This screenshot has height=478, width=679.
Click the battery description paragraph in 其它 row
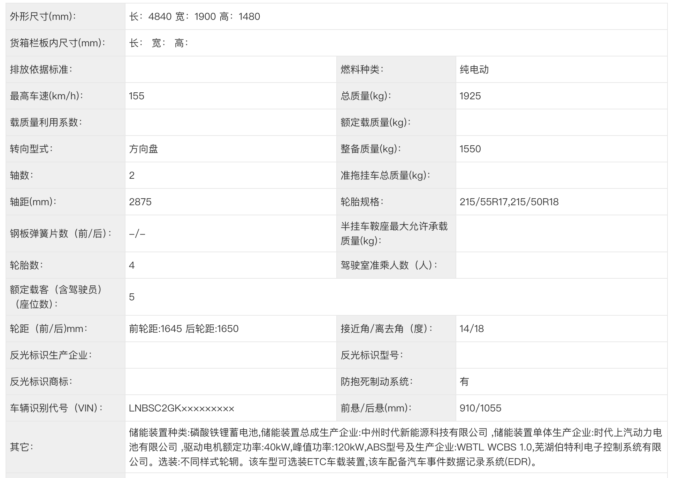click(395, 447)
